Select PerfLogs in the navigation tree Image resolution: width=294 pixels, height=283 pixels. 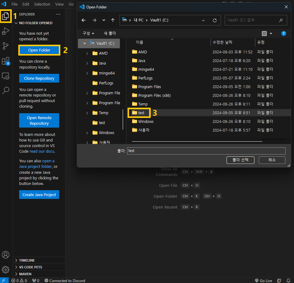[x=106, y=83]
